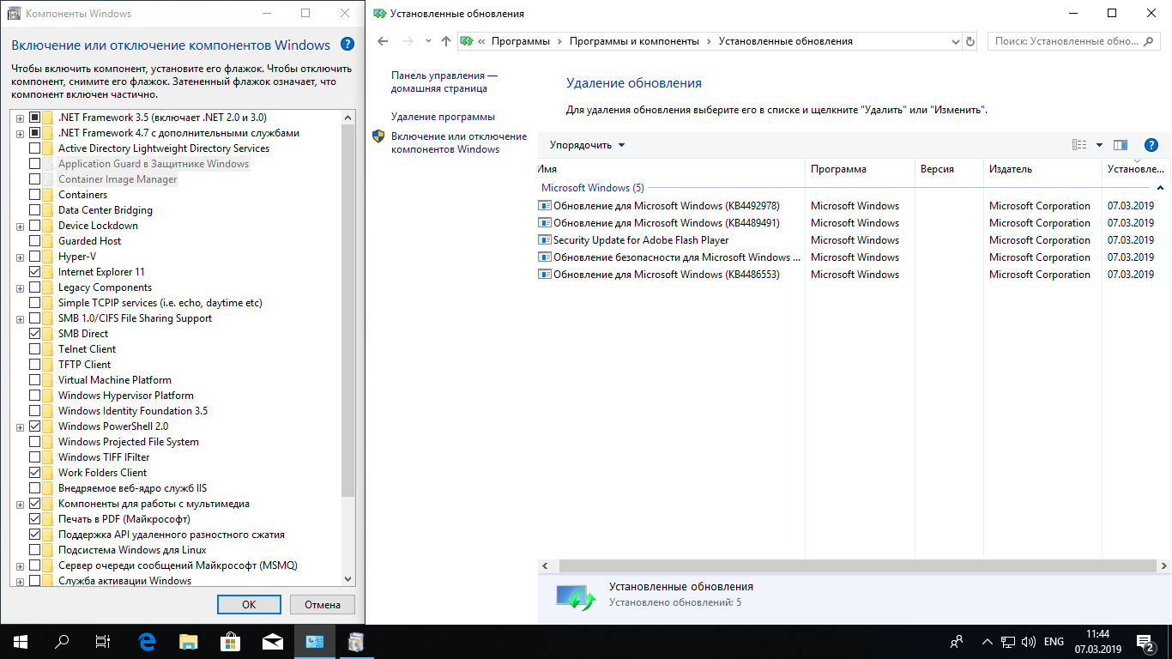Open the Windows Start menu
This screenshot has width=1172, height=659.
coord(21,642)
